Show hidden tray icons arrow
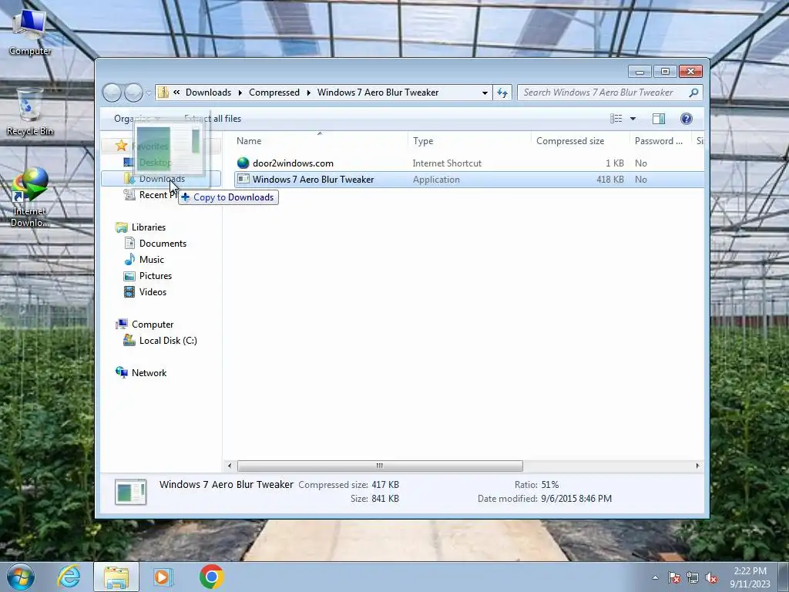Screen dimensions: 789x592 655,578
